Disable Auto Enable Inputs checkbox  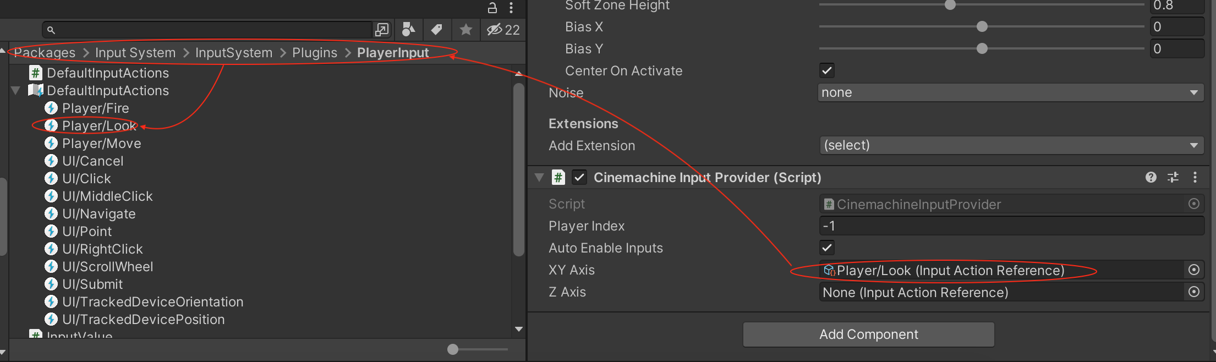826,248
